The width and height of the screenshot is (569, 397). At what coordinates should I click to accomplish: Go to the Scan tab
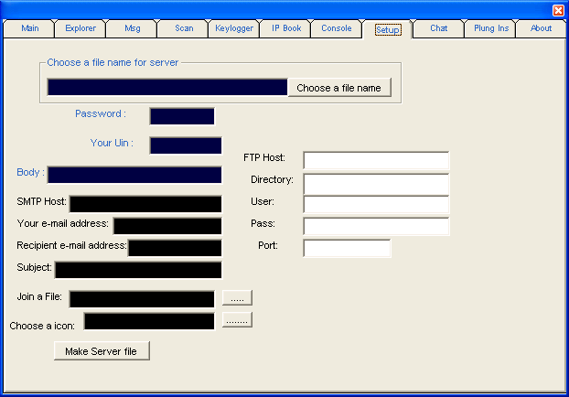pos(184,28)
